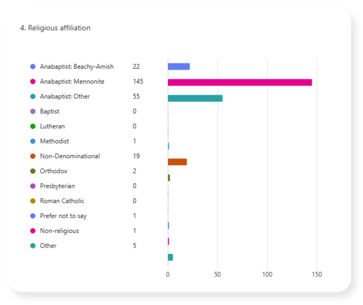Click the orange Non-Denominational bar

coord(177,162)
